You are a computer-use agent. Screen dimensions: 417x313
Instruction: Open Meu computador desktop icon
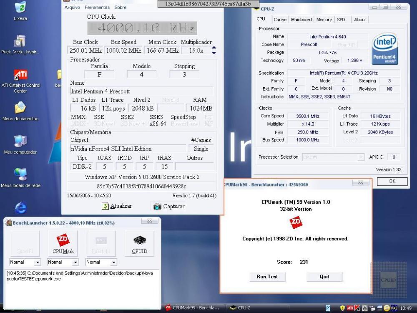(x=20, y=142)
